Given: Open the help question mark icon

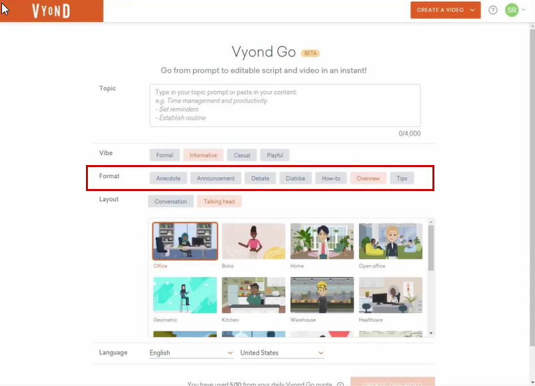Looking at the screenshot, I should (x=492, y=10).
